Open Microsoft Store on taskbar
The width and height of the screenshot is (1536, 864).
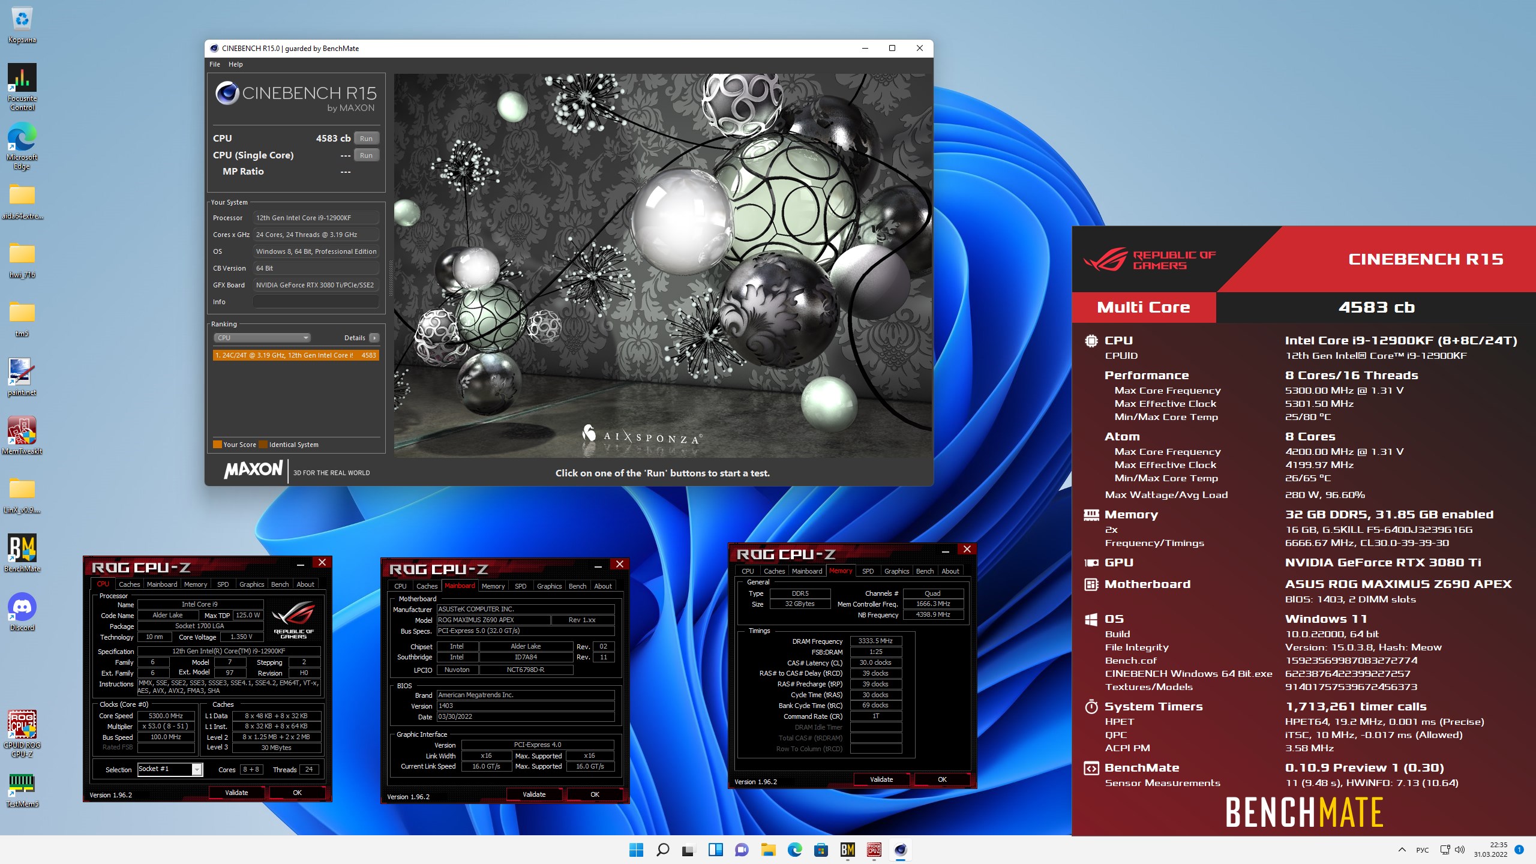(821, 850)
